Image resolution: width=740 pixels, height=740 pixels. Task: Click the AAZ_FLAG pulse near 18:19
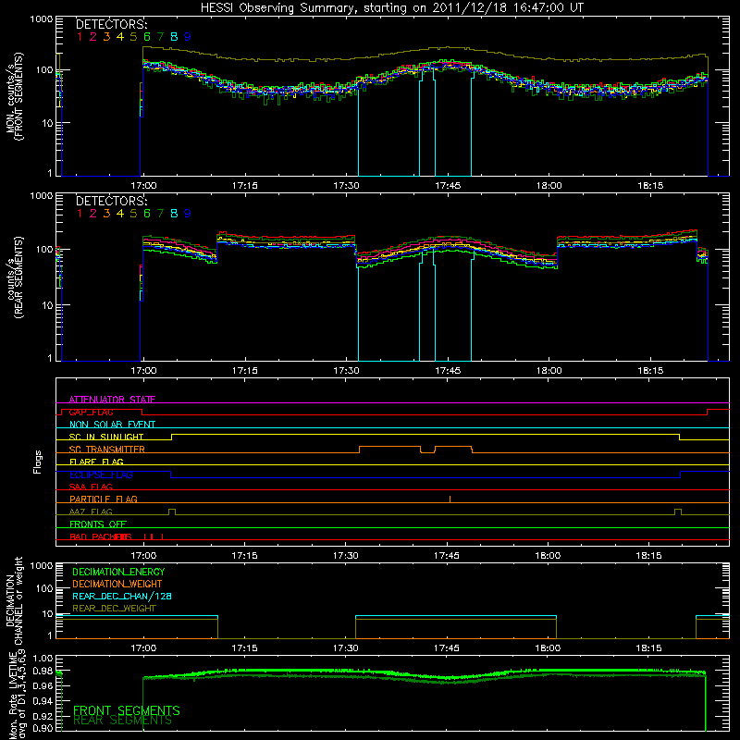[x=678, y=512]
